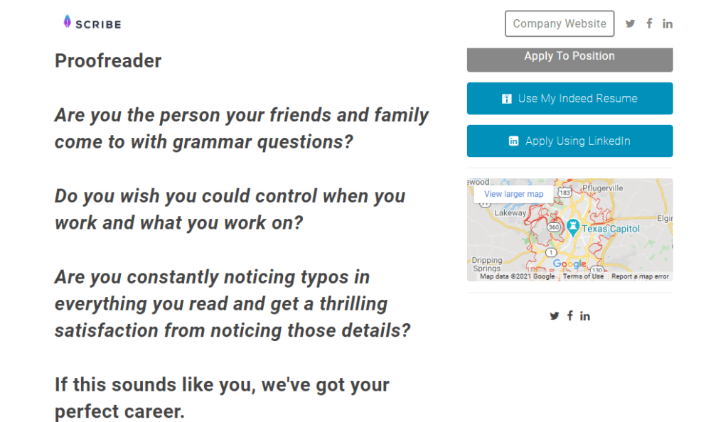
Task: Open the Company Website button
Action: click(560, 23)
